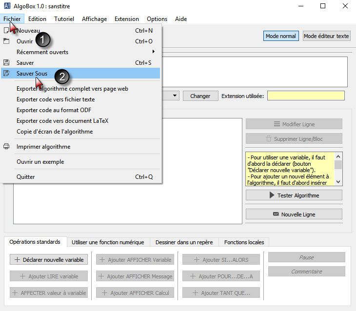Select Copie d'écran de l'algorithme
The height and width of the screenshot is (311, 356).
coord(80,132)
